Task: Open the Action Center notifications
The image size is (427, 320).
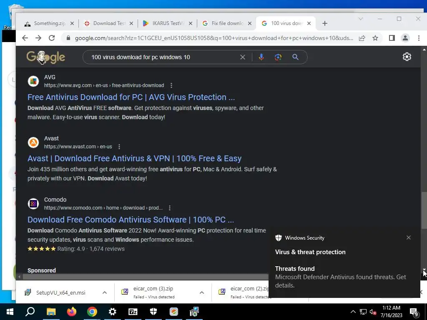Action: click(x=414, y=312)
